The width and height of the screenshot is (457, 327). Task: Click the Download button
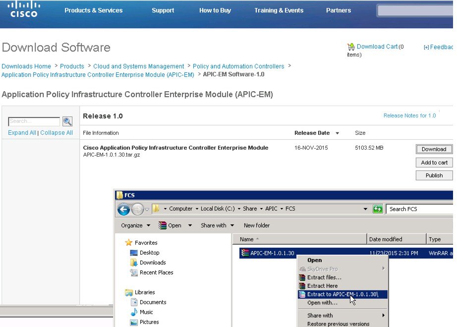434,149
